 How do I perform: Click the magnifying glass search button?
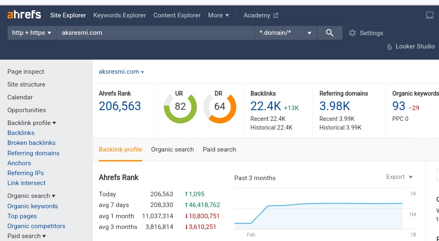[x=330, y=33]
